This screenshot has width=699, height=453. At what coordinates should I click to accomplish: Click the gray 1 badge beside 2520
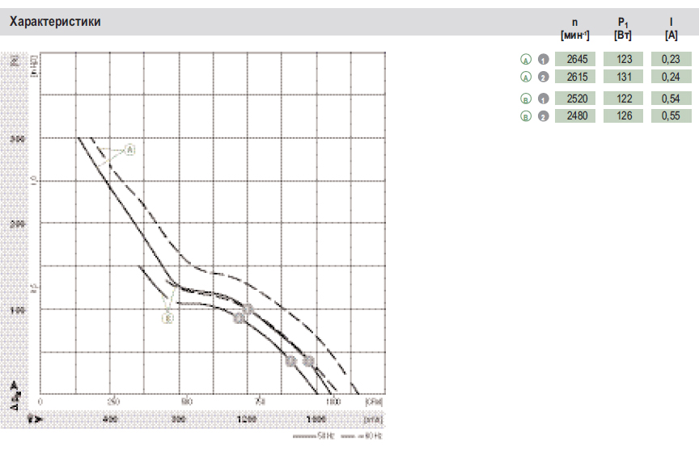(x=544, y=99)
